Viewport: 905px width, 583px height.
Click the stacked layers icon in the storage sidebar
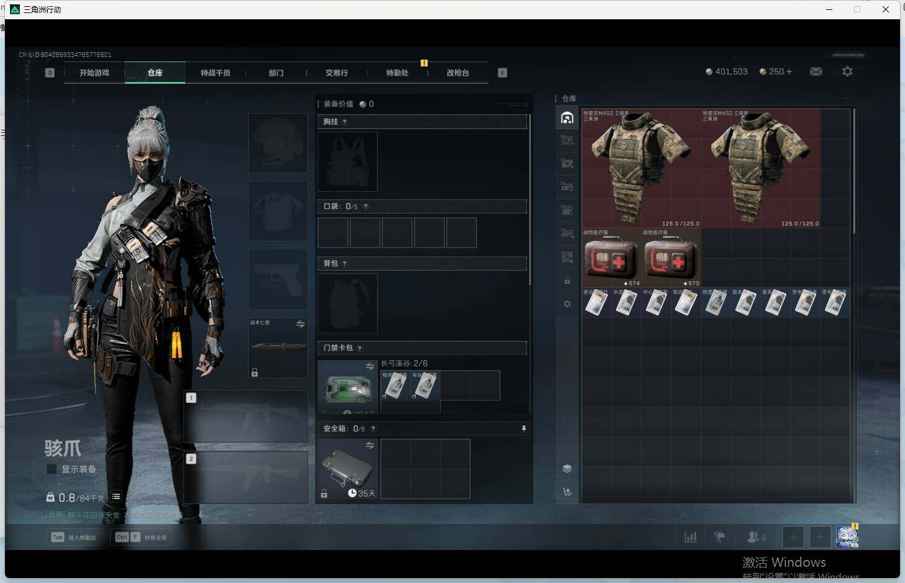pos(567,469)
